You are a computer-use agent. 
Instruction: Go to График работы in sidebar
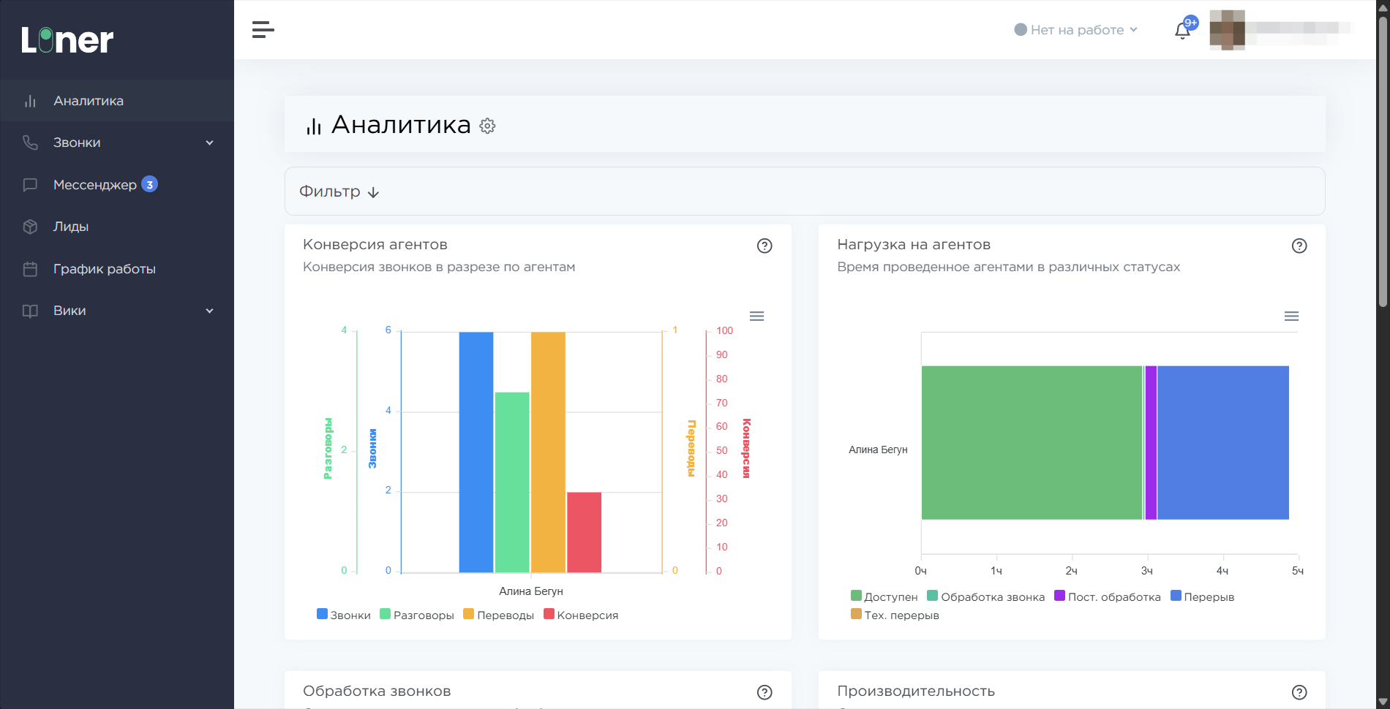104,269
